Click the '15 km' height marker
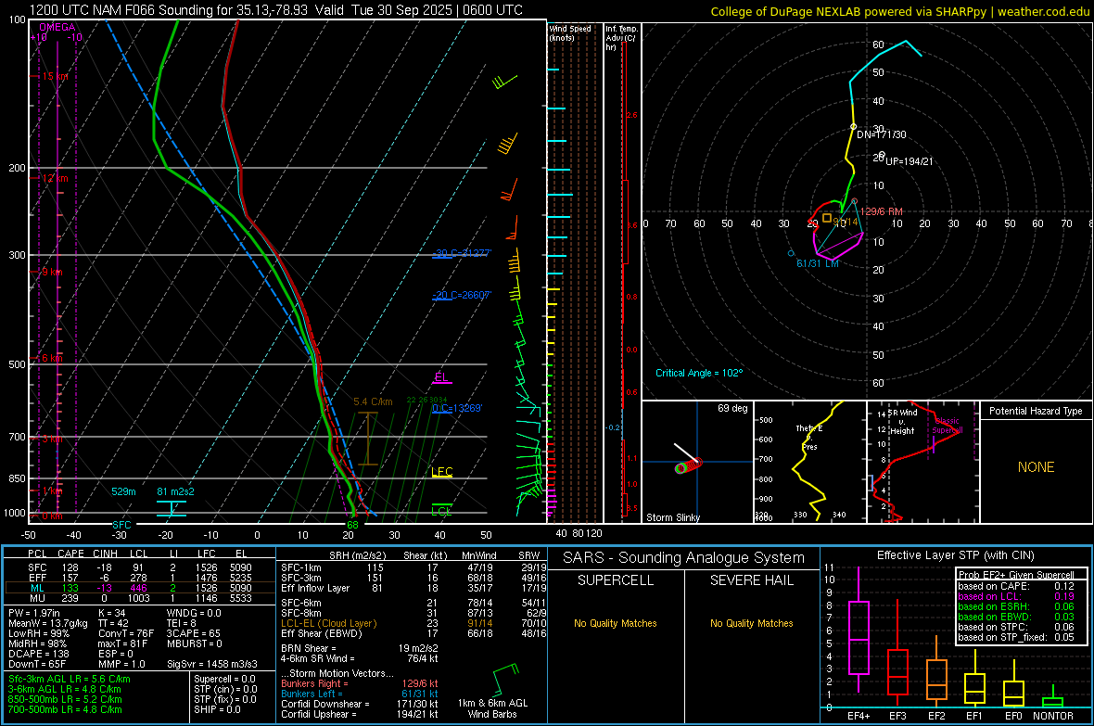Image resolution: width=1094 pixels, height=726 pixels. (55, 76)
